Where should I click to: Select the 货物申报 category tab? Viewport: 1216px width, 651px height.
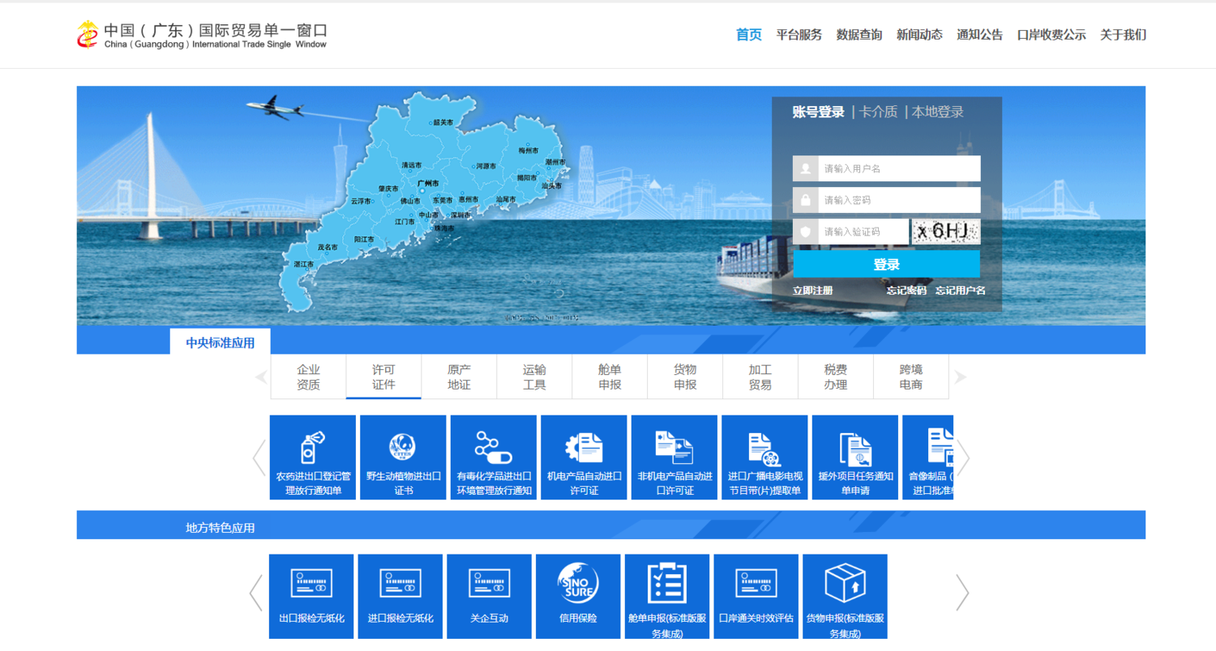point(685,377)
